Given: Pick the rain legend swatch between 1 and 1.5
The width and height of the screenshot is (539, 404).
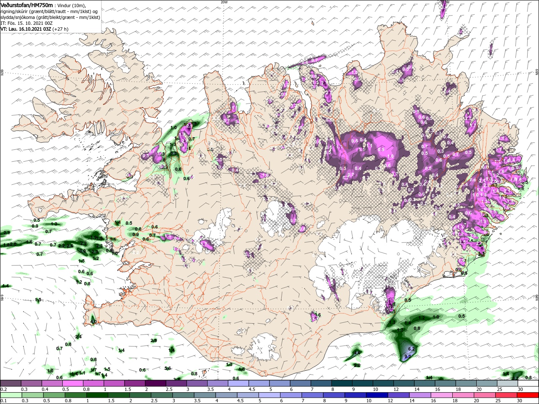Looking at the screenshot, I should coord(98,395).
